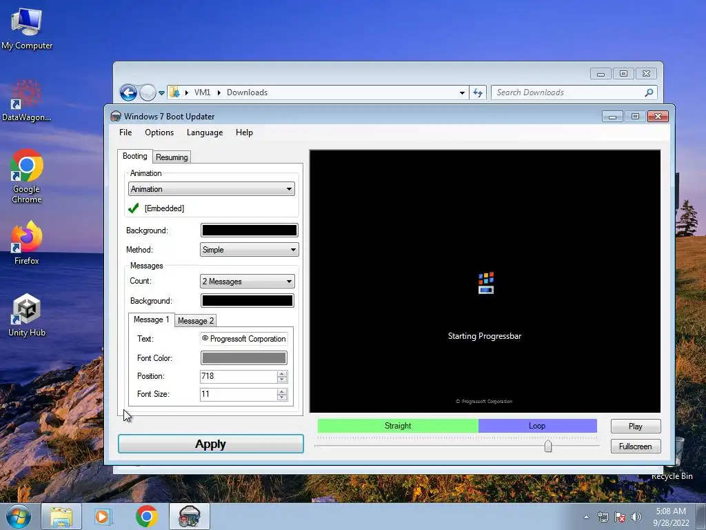The width and height of the screenshot is (706, 530).
Task: Open the Language menu
Action: pos(205,132)
